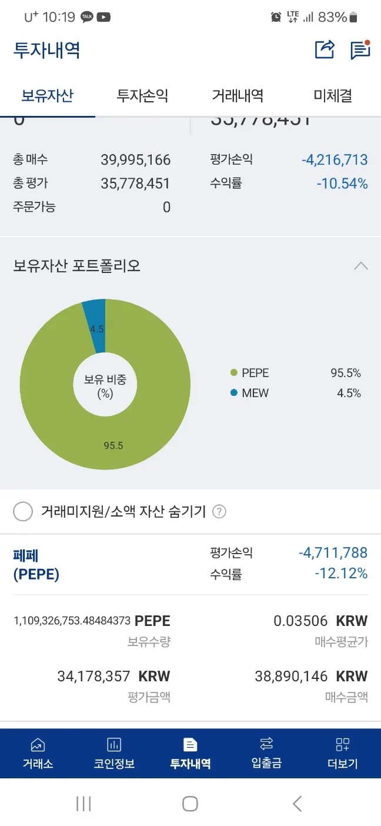Open the 거래소 exchange icon in bottom bar
Screen dimensions: 381x826
pyautogui.click(x=38, y=745)
